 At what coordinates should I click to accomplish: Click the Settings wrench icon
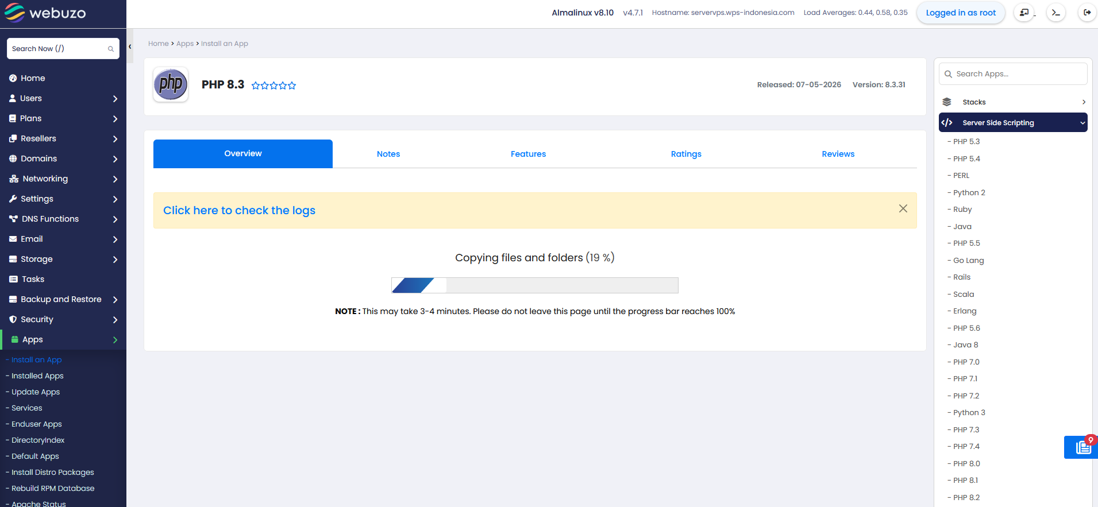click(13, 199)
